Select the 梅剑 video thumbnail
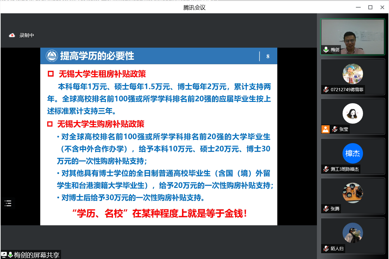 tap(353, 36)
